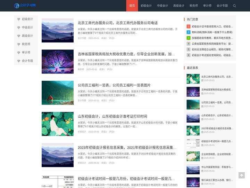Click the gray rank 5 badge in 热门文章
Image resolution: width=250 pixels, height=188 pixels.
point(188,49)
